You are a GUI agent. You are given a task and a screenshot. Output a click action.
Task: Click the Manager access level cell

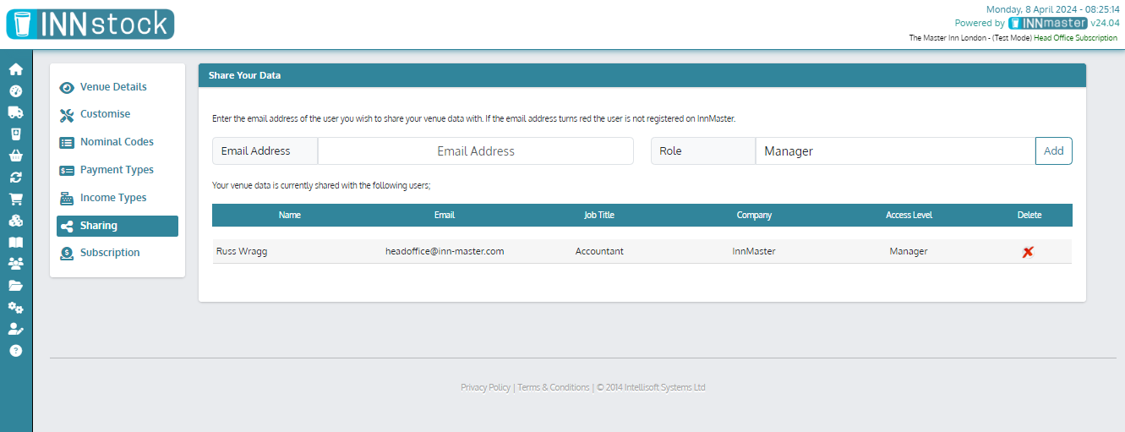coord(909,252)
